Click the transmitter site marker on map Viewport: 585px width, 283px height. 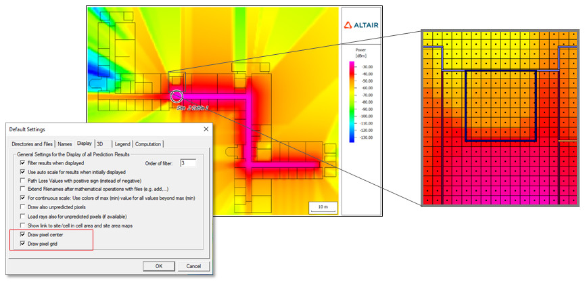point(177,95)
